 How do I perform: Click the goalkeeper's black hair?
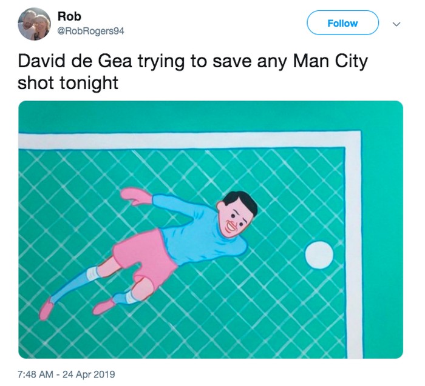click(x=240, y=202)
